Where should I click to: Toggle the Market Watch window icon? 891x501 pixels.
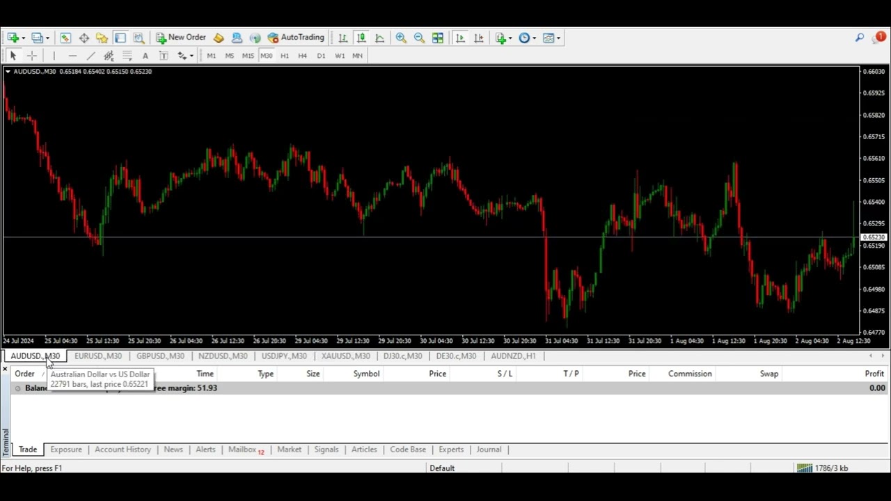65,38
